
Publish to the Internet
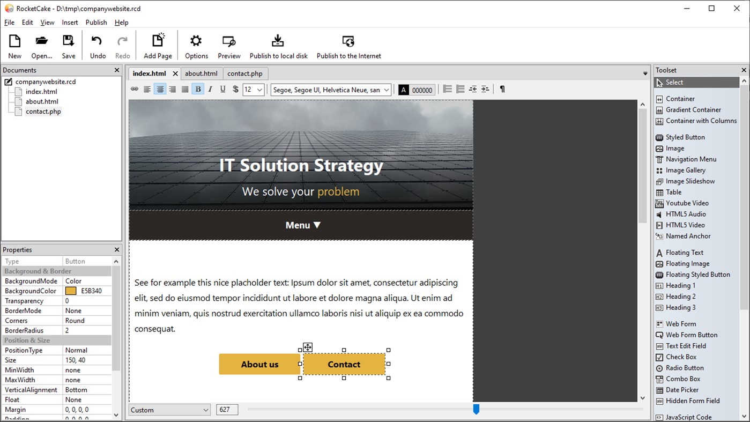(x=348, y=46)
